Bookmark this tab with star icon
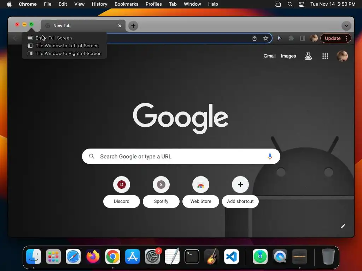 [266, 38]
